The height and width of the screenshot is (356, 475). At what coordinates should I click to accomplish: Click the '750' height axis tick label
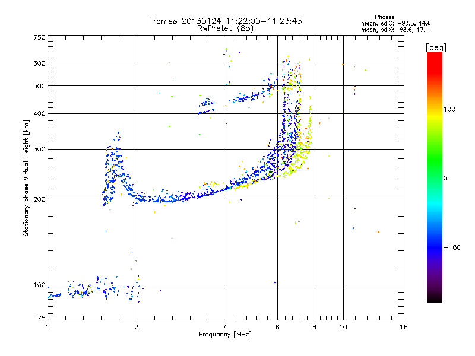tap(39, 37)
